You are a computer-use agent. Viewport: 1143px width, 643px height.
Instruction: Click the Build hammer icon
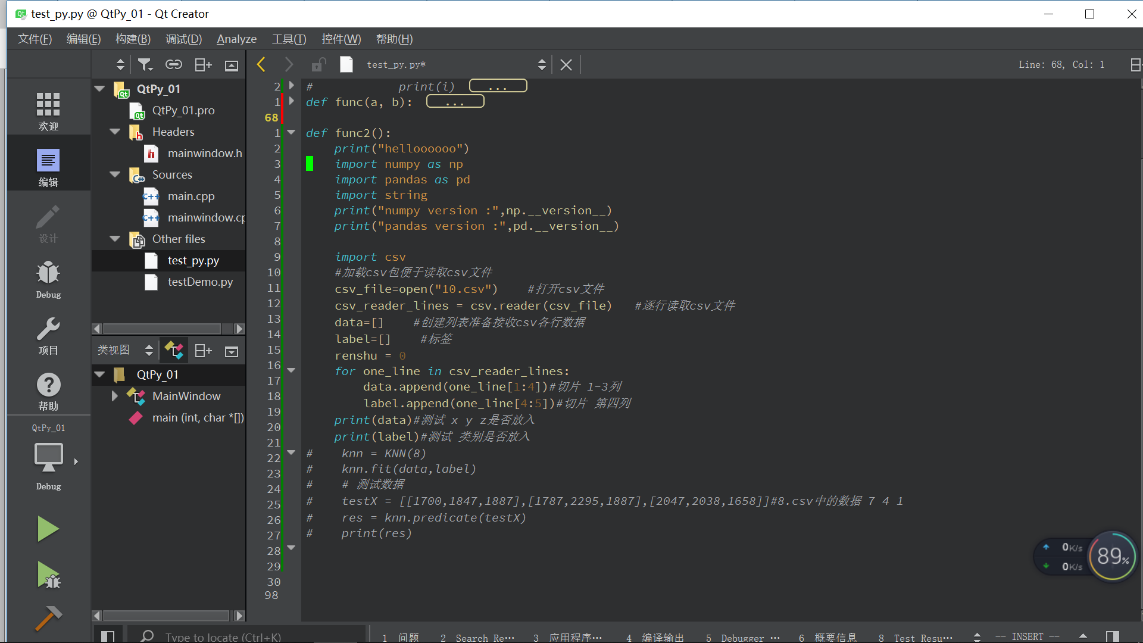(48, 618)
